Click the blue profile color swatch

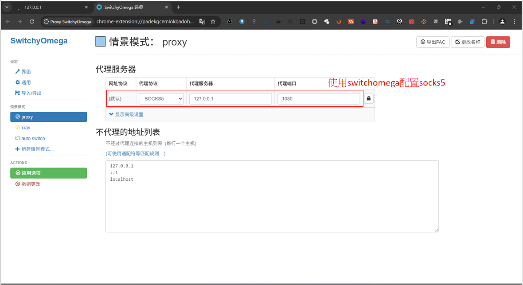pyautogui.click(x=101, y=42)
